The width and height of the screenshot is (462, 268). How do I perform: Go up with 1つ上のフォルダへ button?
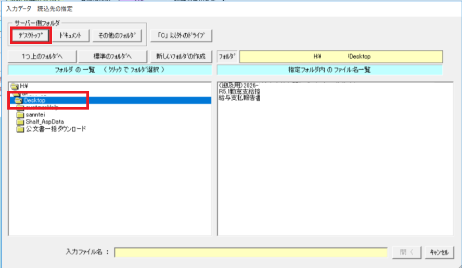(x=42, y=56)
